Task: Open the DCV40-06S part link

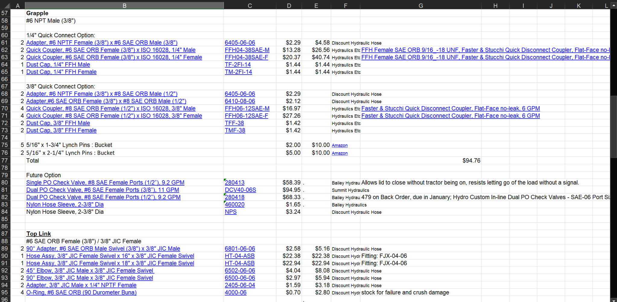Action: 240,190
